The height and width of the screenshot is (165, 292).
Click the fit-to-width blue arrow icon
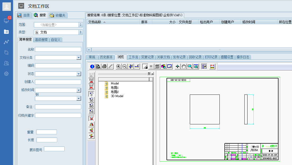click(137, 67)
